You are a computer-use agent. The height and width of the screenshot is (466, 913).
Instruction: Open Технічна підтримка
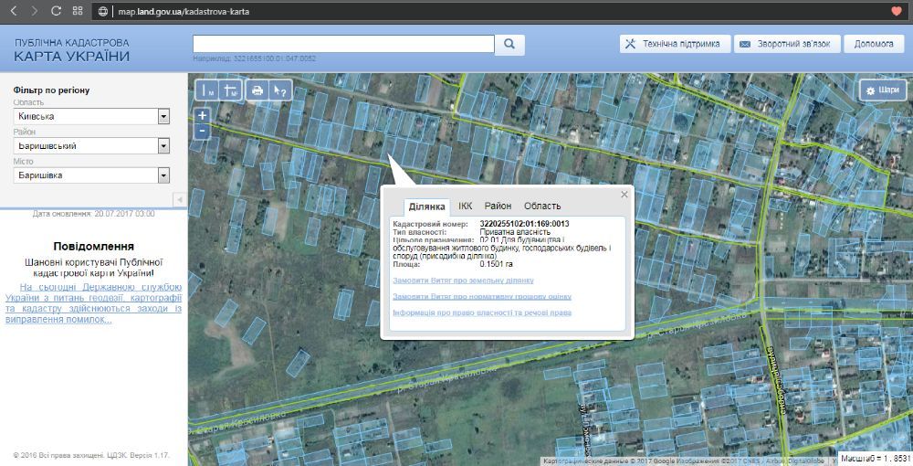(675, 44)
